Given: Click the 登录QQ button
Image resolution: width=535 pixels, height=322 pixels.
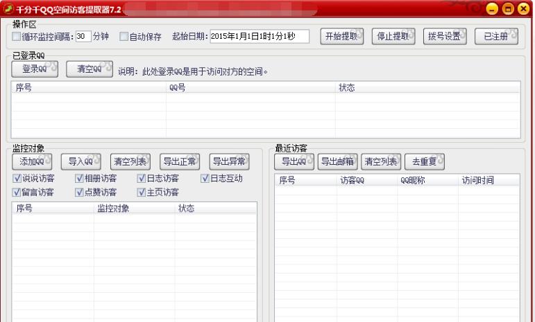Looking at the screenshot, I should pyautogui.click(x=35, y=69).
